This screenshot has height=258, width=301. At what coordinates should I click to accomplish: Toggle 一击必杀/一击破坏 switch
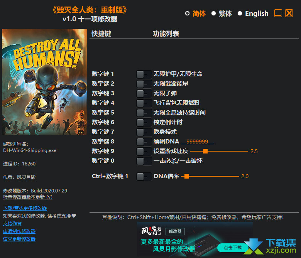pos(144,161)
